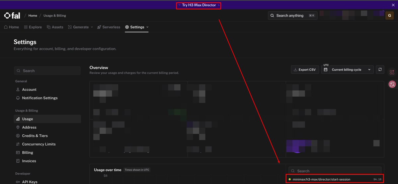Click the settings sidebar Search field
The image size is (398, 184).
tap(47, 70)
